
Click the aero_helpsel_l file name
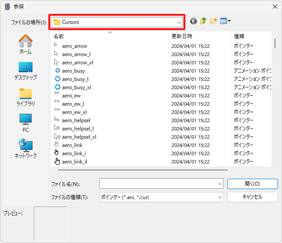coord(78,129)
